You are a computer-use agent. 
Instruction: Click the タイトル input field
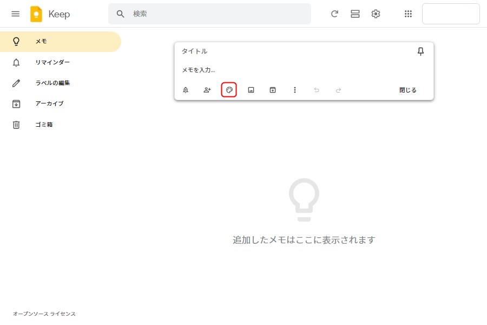click(292, 51)
